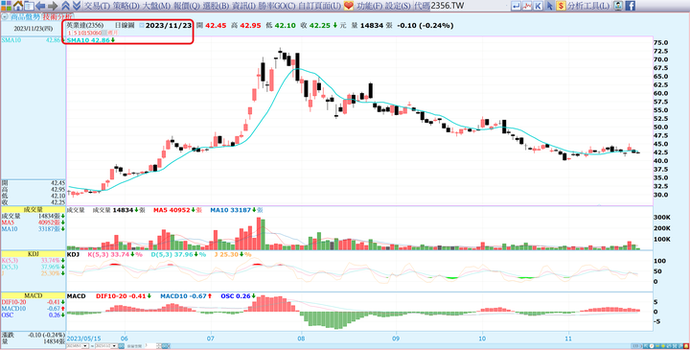Viewport: 690px width, 350px height.
Task: Click the 2023/05/15 start date on the time axis
Action: pyautogui.click(x=84, y=338)
